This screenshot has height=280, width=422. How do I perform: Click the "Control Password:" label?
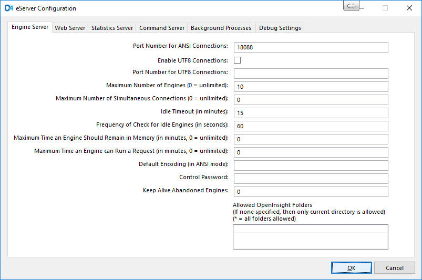click(x=204, y=177)
